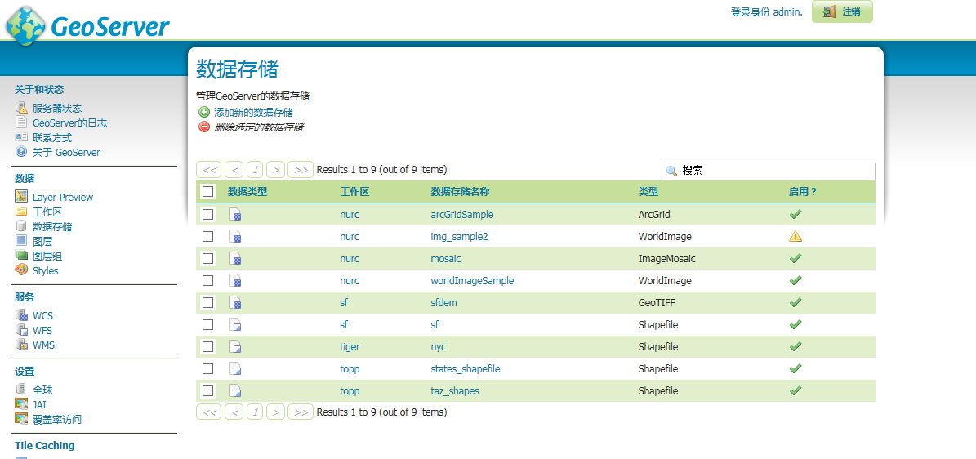
Task: Click bottom pagination previous < button
Action: coord(234,412)
